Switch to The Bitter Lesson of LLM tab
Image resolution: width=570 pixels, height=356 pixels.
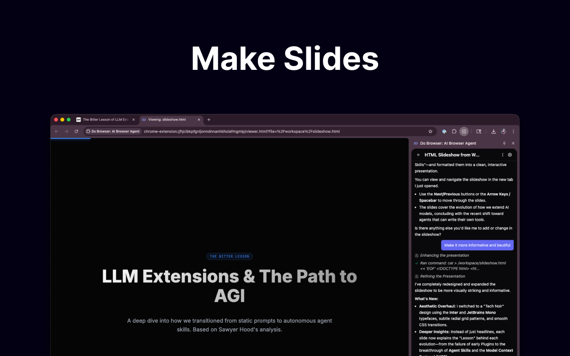[x=106, y=120]
